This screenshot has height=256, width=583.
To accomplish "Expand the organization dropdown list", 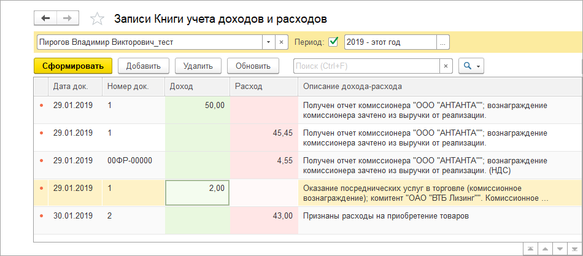I will click(x=268, y=42).
